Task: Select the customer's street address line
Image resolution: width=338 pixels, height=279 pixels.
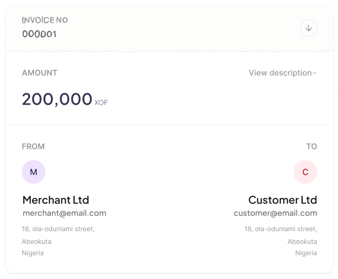Action: (281, 229)
